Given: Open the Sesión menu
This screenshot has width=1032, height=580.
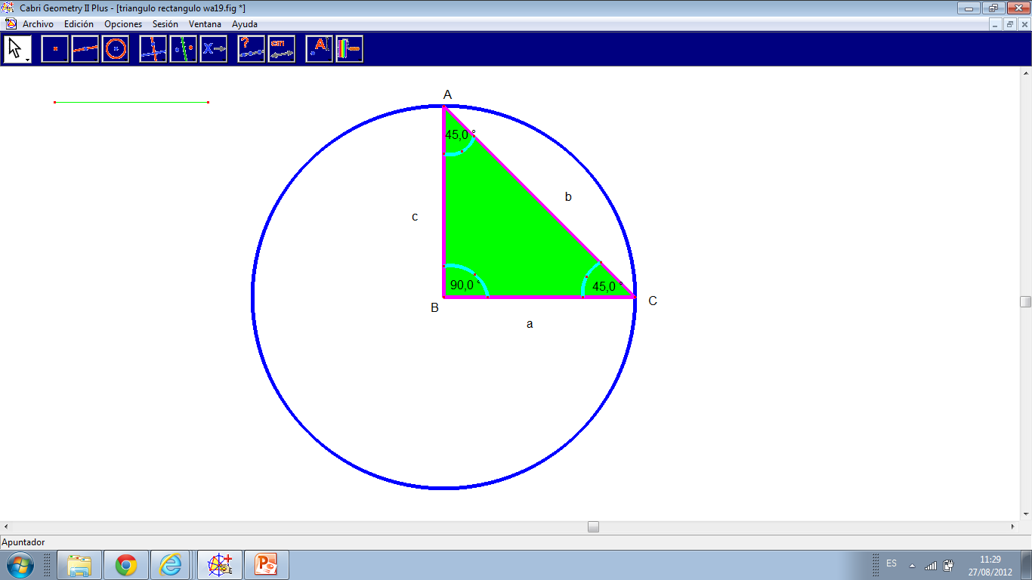Looking at the screenshot, I should coord(165,24).
